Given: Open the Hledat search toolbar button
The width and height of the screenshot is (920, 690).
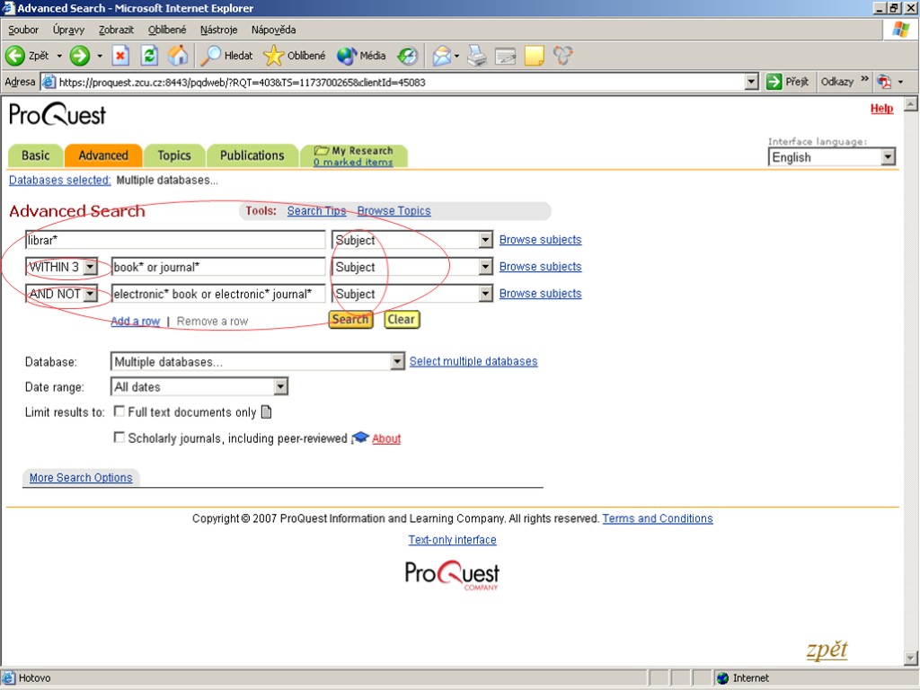Looking at the screenshot, I should coord(226,56).
